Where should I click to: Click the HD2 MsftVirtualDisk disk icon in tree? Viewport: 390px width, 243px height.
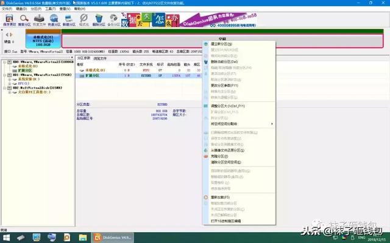(x=10, y=87)
